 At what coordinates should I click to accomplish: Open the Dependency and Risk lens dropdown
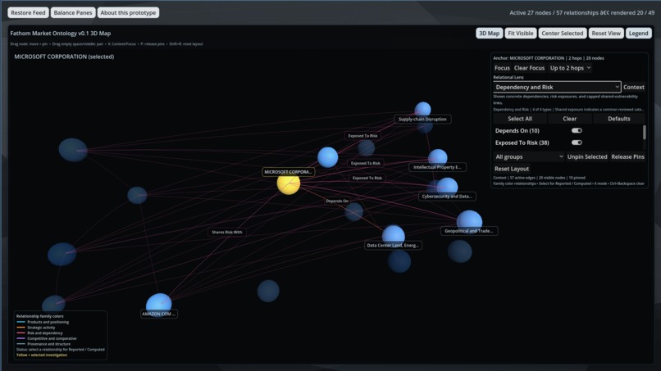[x=557, y=87]
